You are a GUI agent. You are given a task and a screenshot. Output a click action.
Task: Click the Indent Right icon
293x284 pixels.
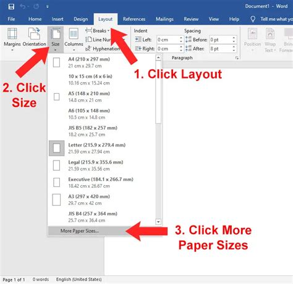(138, 49)
